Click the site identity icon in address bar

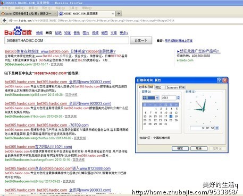pos(11,21)
